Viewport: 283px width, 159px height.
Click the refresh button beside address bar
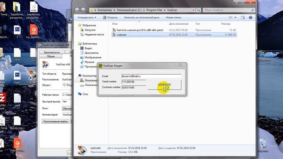[x=199, y=10]
